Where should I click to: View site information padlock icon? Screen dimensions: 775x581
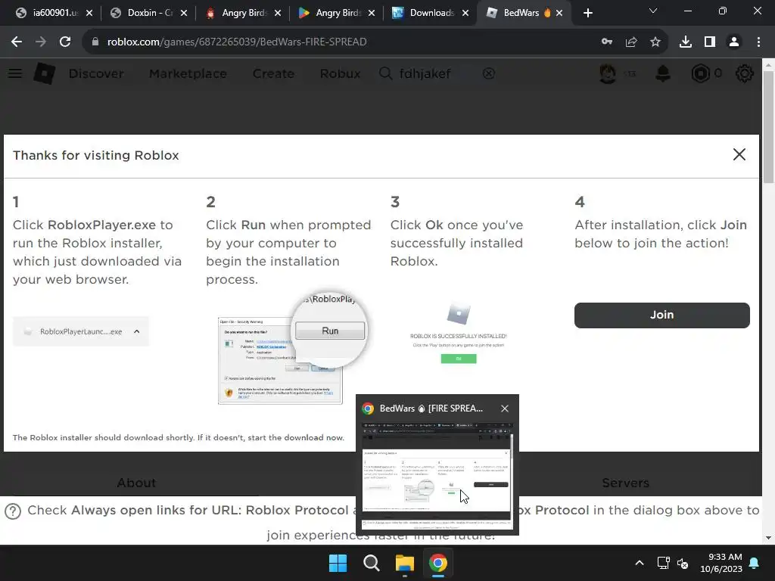(x=95, y=42)
